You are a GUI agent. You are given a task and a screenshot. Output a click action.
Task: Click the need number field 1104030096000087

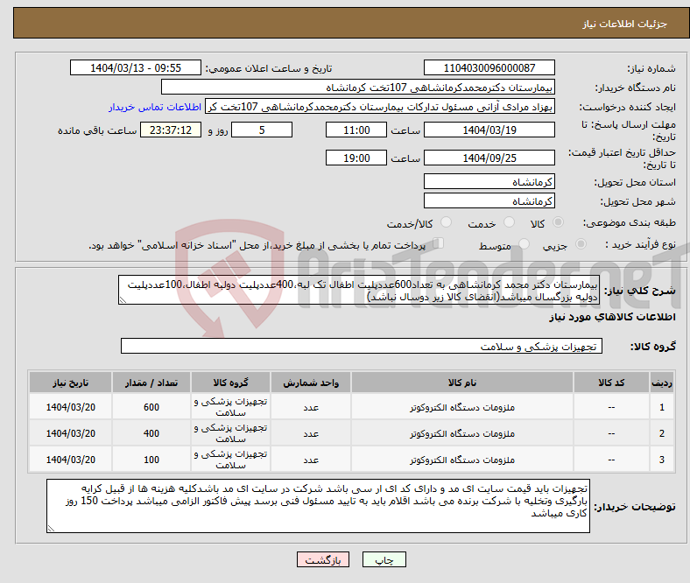coord(489,67)
